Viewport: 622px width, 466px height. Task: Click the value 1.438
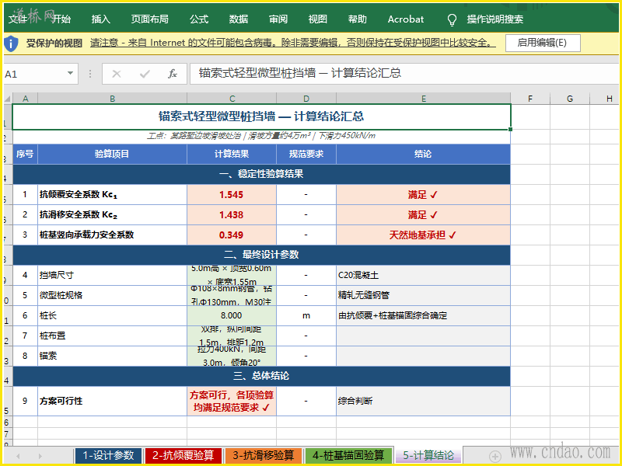pos(232,215)
